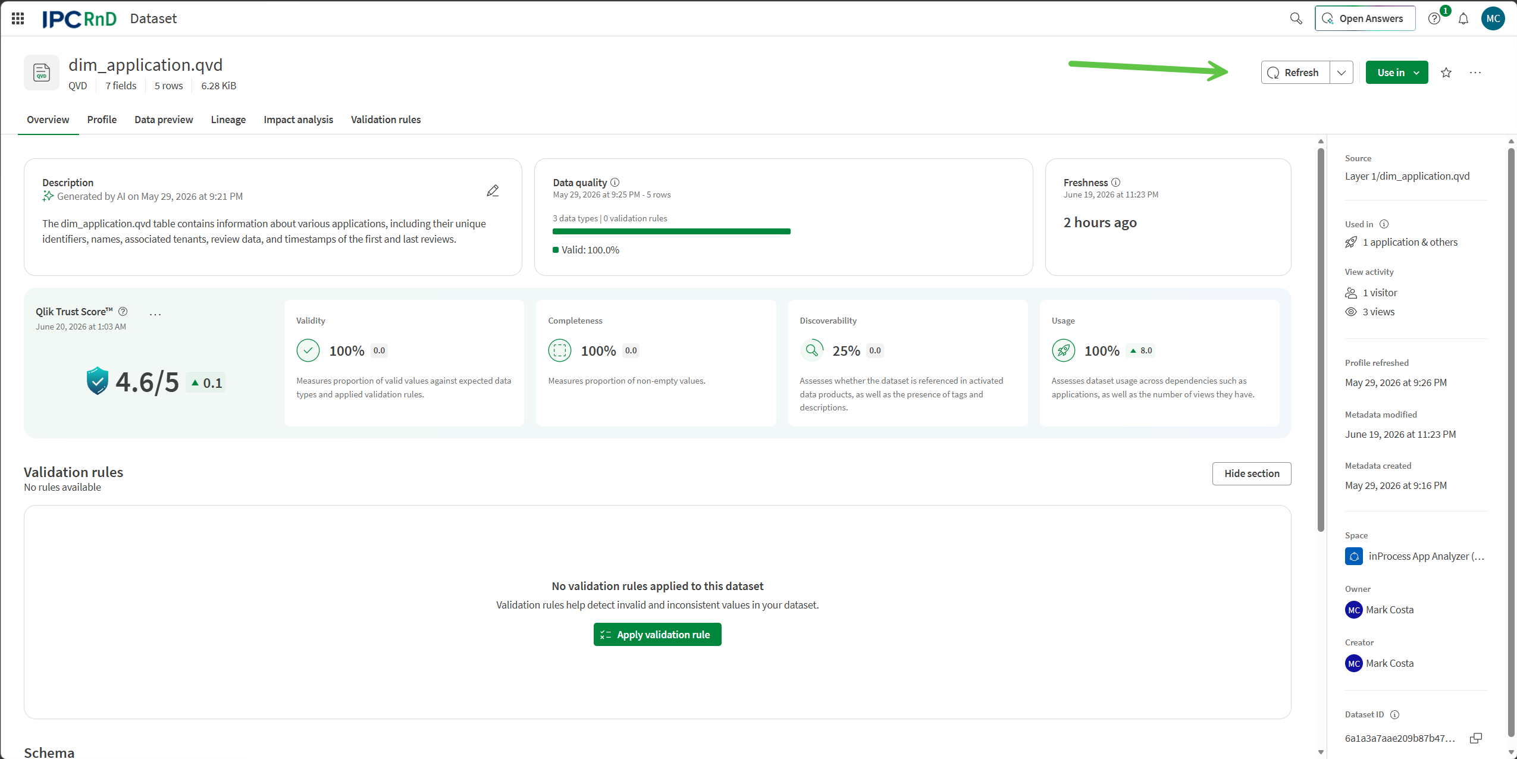Click the Data quality info icon
This screenshot has width=1517, height=759.
(615, 183)
